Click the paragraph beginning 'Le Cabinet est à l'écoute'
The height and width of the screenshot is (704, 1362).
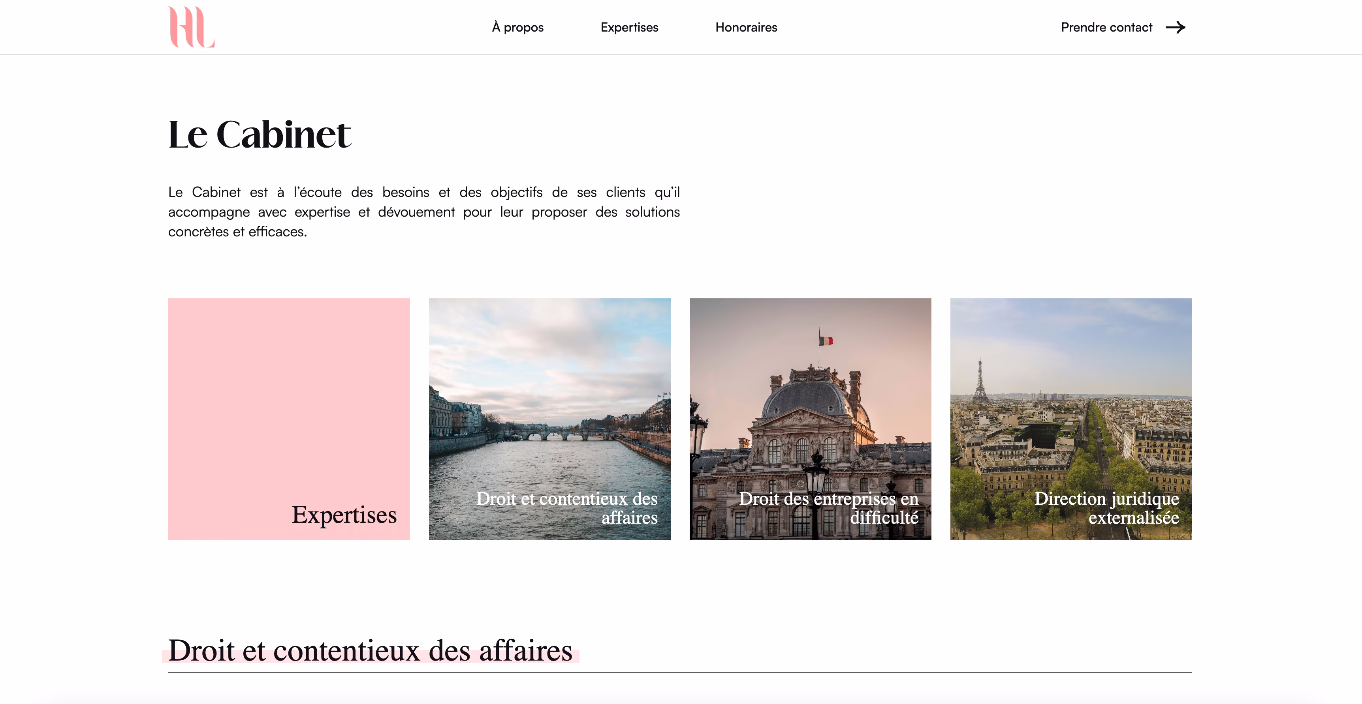click(x=424, y=212)
